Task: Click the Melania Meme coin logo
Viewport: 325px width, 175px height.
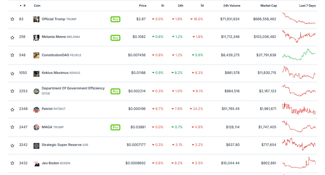Action: pyautogui.click(x=36, y=38)
